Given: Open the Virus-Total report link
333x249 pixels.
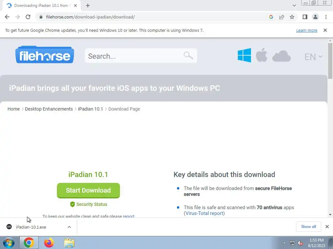Looking at the screenshot, I should (204, 213).
